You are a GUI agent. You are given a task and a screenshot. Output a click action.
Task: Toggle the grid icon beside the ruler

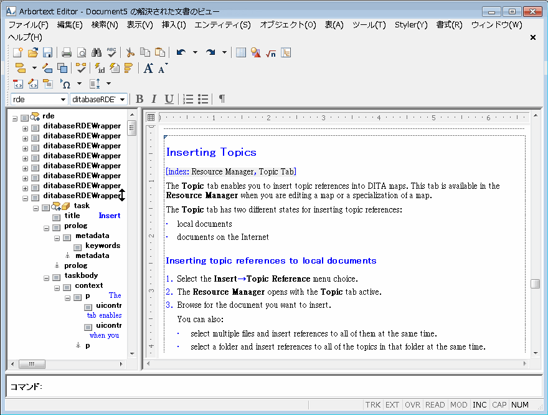[151, 118]
